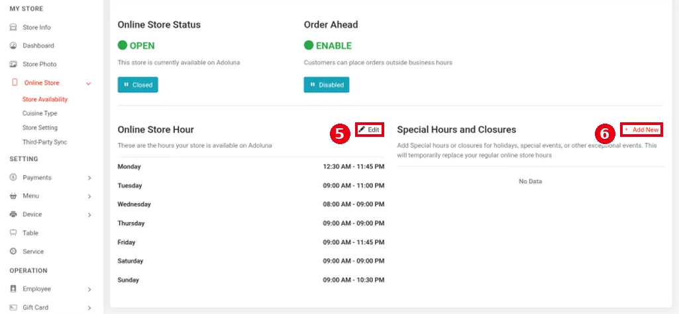Click the Order Ahead heading
Image resolution: width=679 pixels, height=314 pixels.
tap(331, 24)
